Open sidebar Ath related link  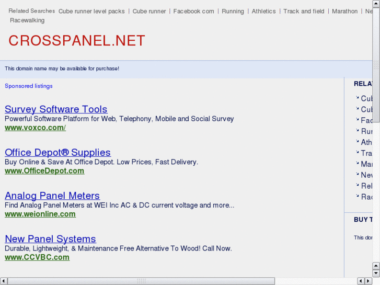tap(366, 142)
